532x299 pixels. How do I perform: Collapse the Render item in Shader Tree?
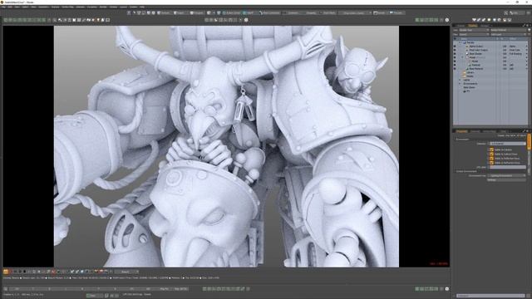coord(460,42)
